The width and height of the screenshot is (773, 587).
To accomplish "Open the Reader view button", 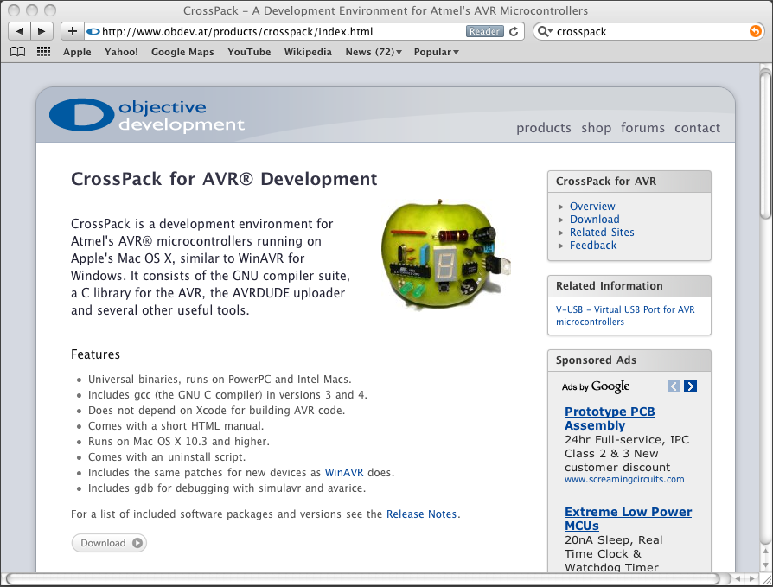I will pos(484,31).
